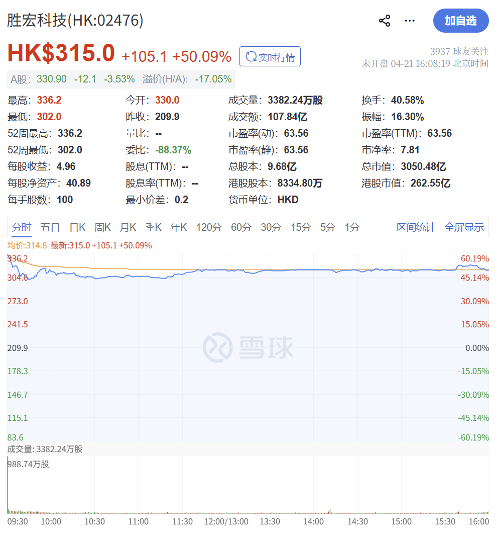Click the 委比 -88.37% value
497x536 pixels.
click(173, 150)
